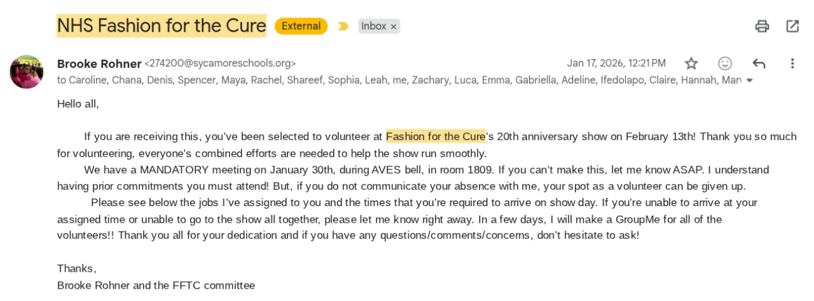Screen dimensions: 814x301
Task: Click the FFTC committee signature line
Action: point(156,285)
